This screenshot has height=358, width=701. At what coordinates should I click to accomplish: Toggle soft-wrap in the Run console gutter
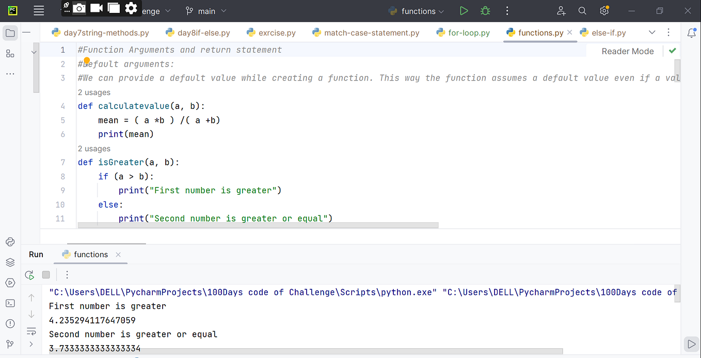click(31, 331)
